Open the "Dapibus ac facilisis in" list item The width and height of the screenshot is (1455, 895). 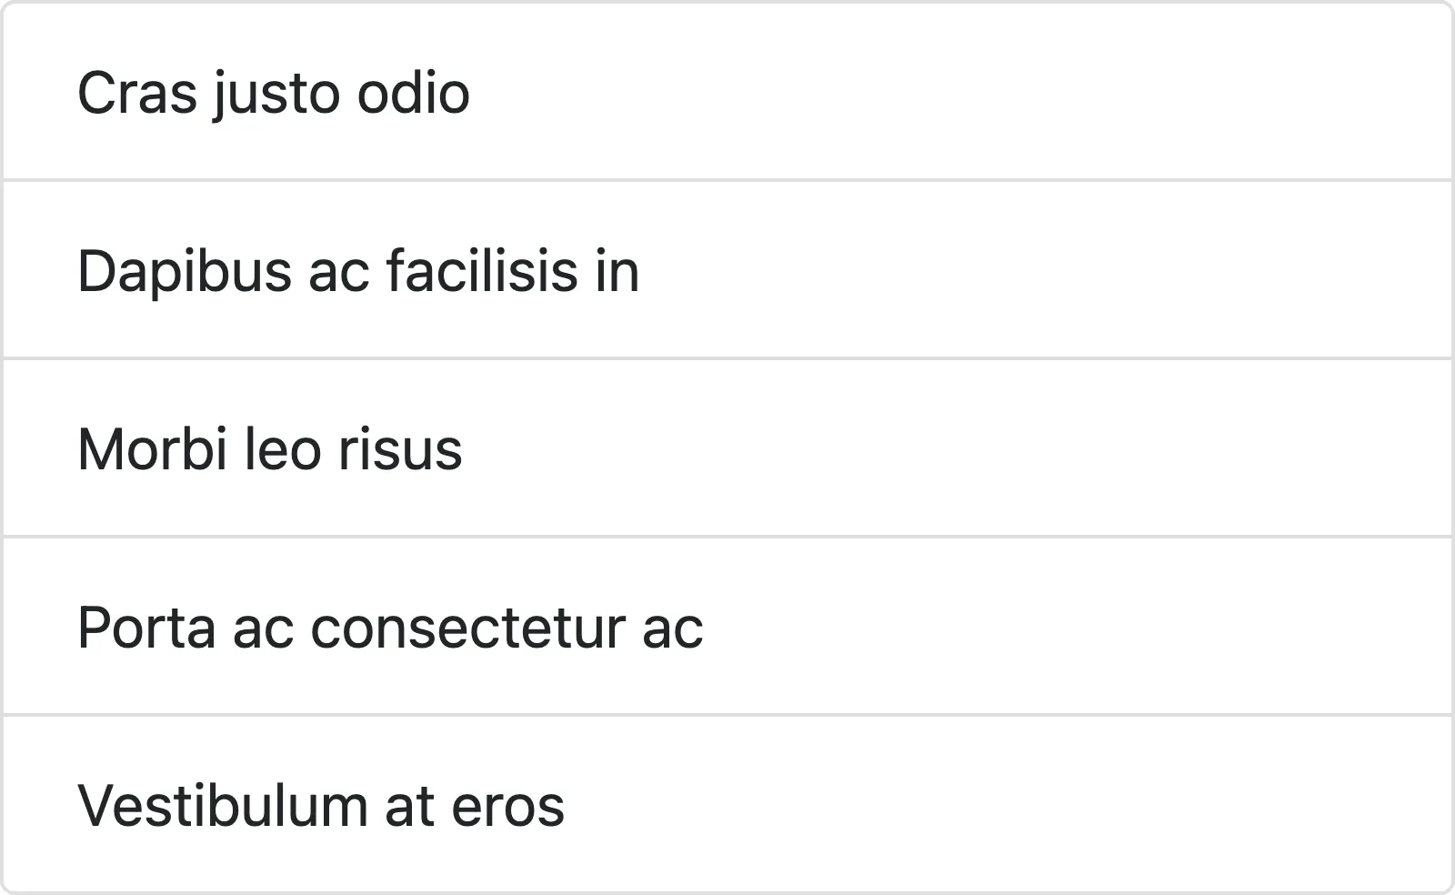(x=727, y=270)
